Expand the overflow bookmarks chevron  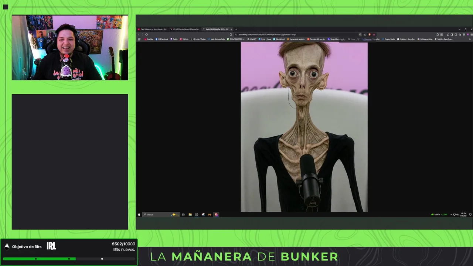tap(470, 39)
